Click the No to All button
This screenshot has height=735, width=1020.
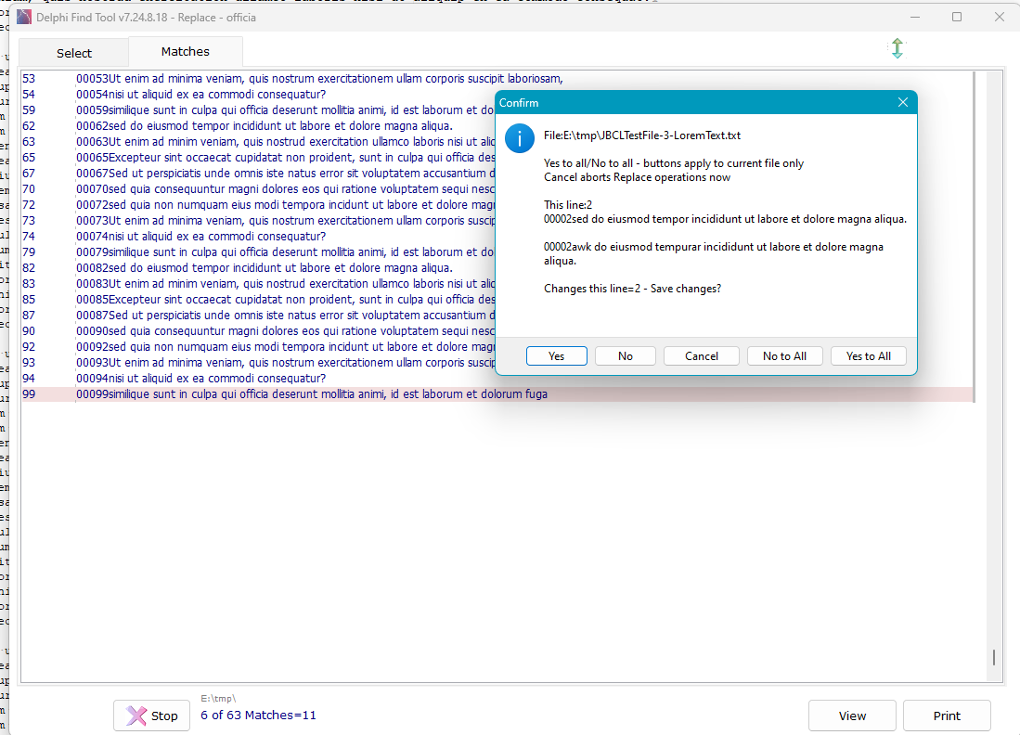(x=784, y=356)
